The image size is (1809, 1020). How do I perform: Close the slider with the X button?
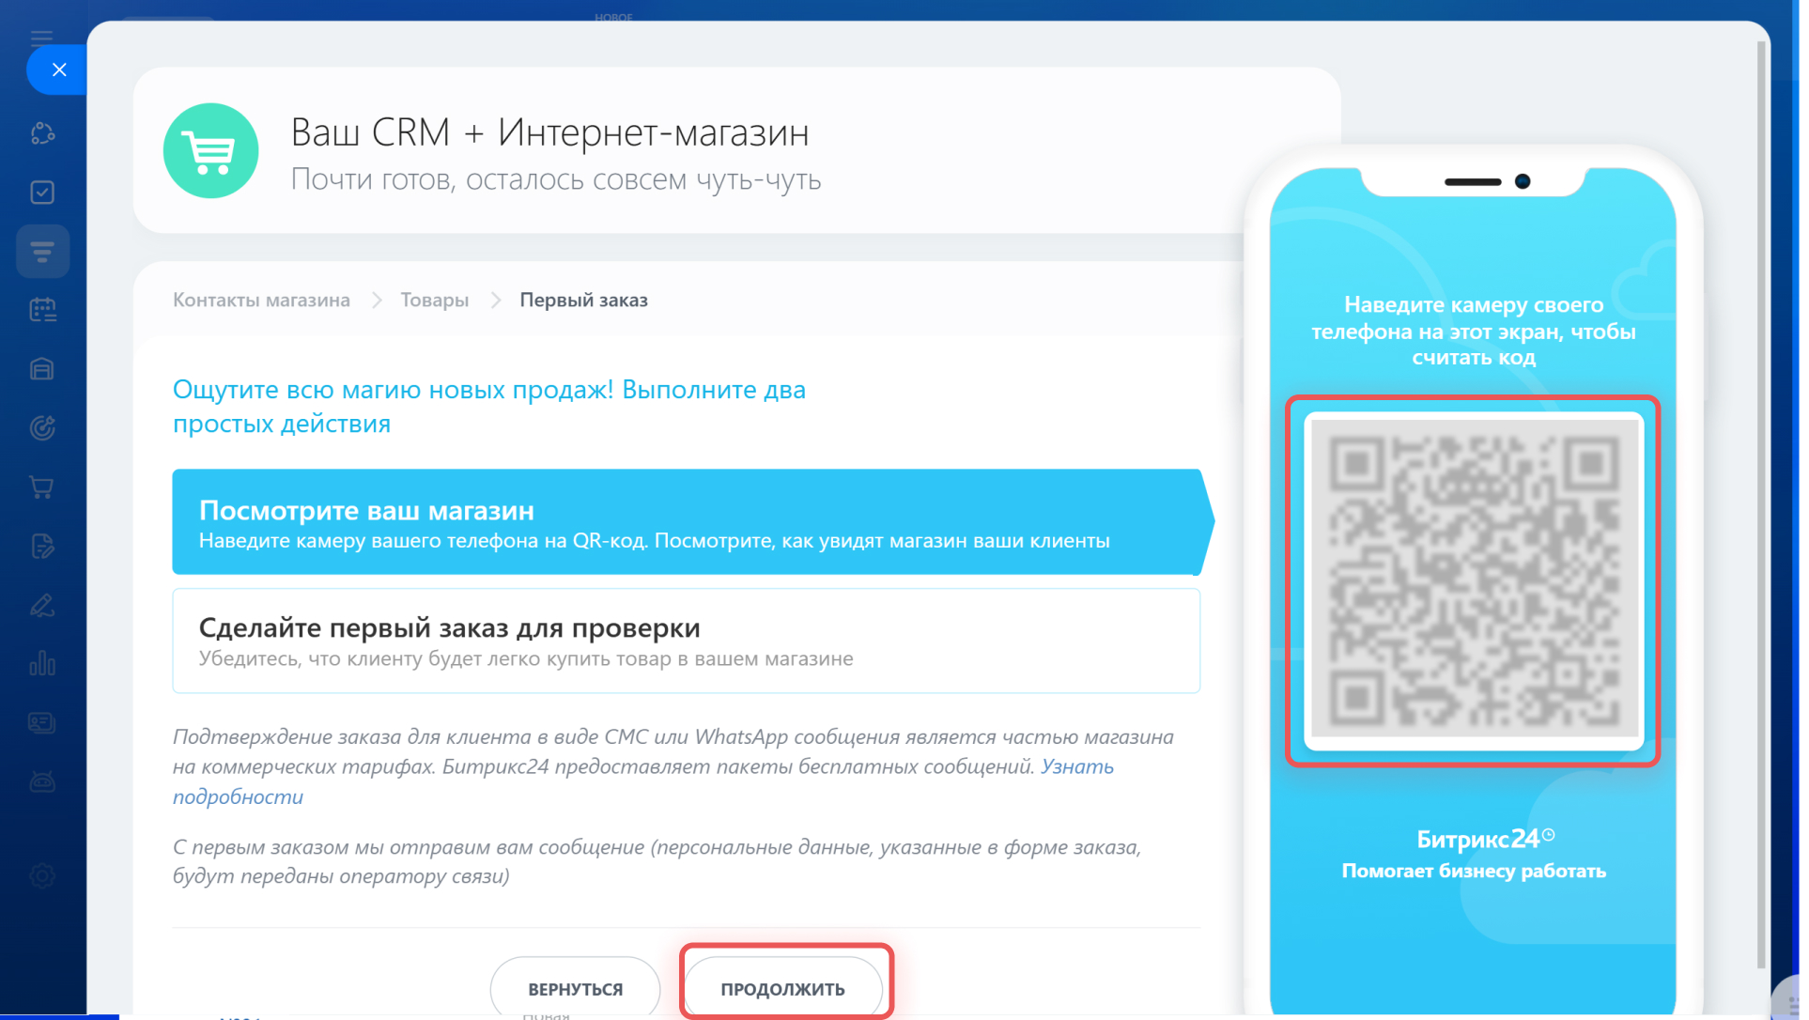coord(59,70)
